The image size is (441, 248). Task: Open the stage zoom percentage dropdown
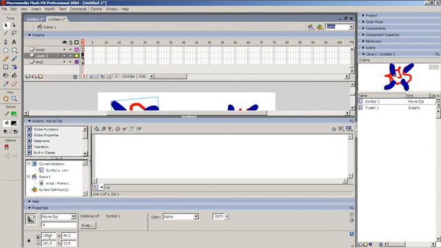point(351,27)
